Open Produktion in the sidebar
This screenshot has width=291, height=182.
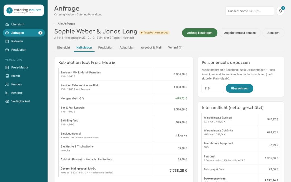click(24, 50)
